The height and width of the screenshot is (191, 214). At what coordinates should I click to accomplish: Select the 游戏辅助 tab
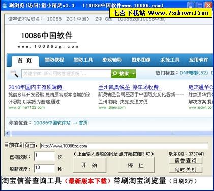[x=112, y=60]
